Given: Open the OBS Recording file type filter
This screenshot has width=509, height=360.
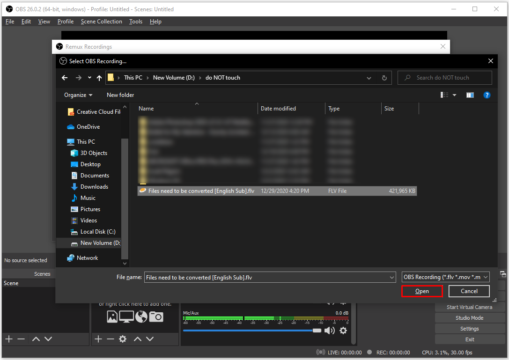Looking at the screenshot, I should [445, 277].
